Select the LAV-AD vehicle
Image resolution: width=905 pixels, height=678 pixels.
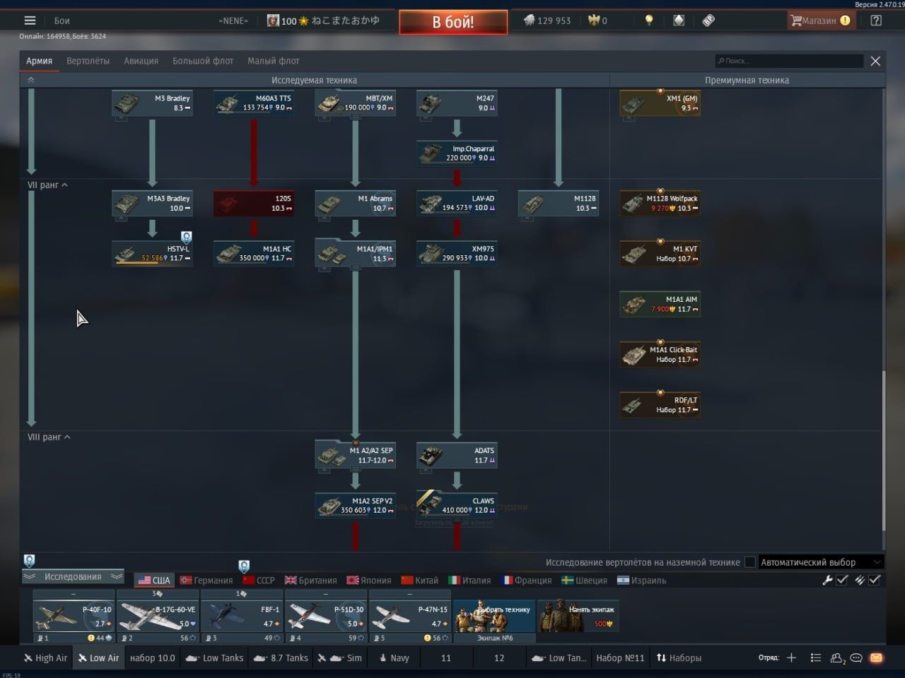click(x=457, y=204)
